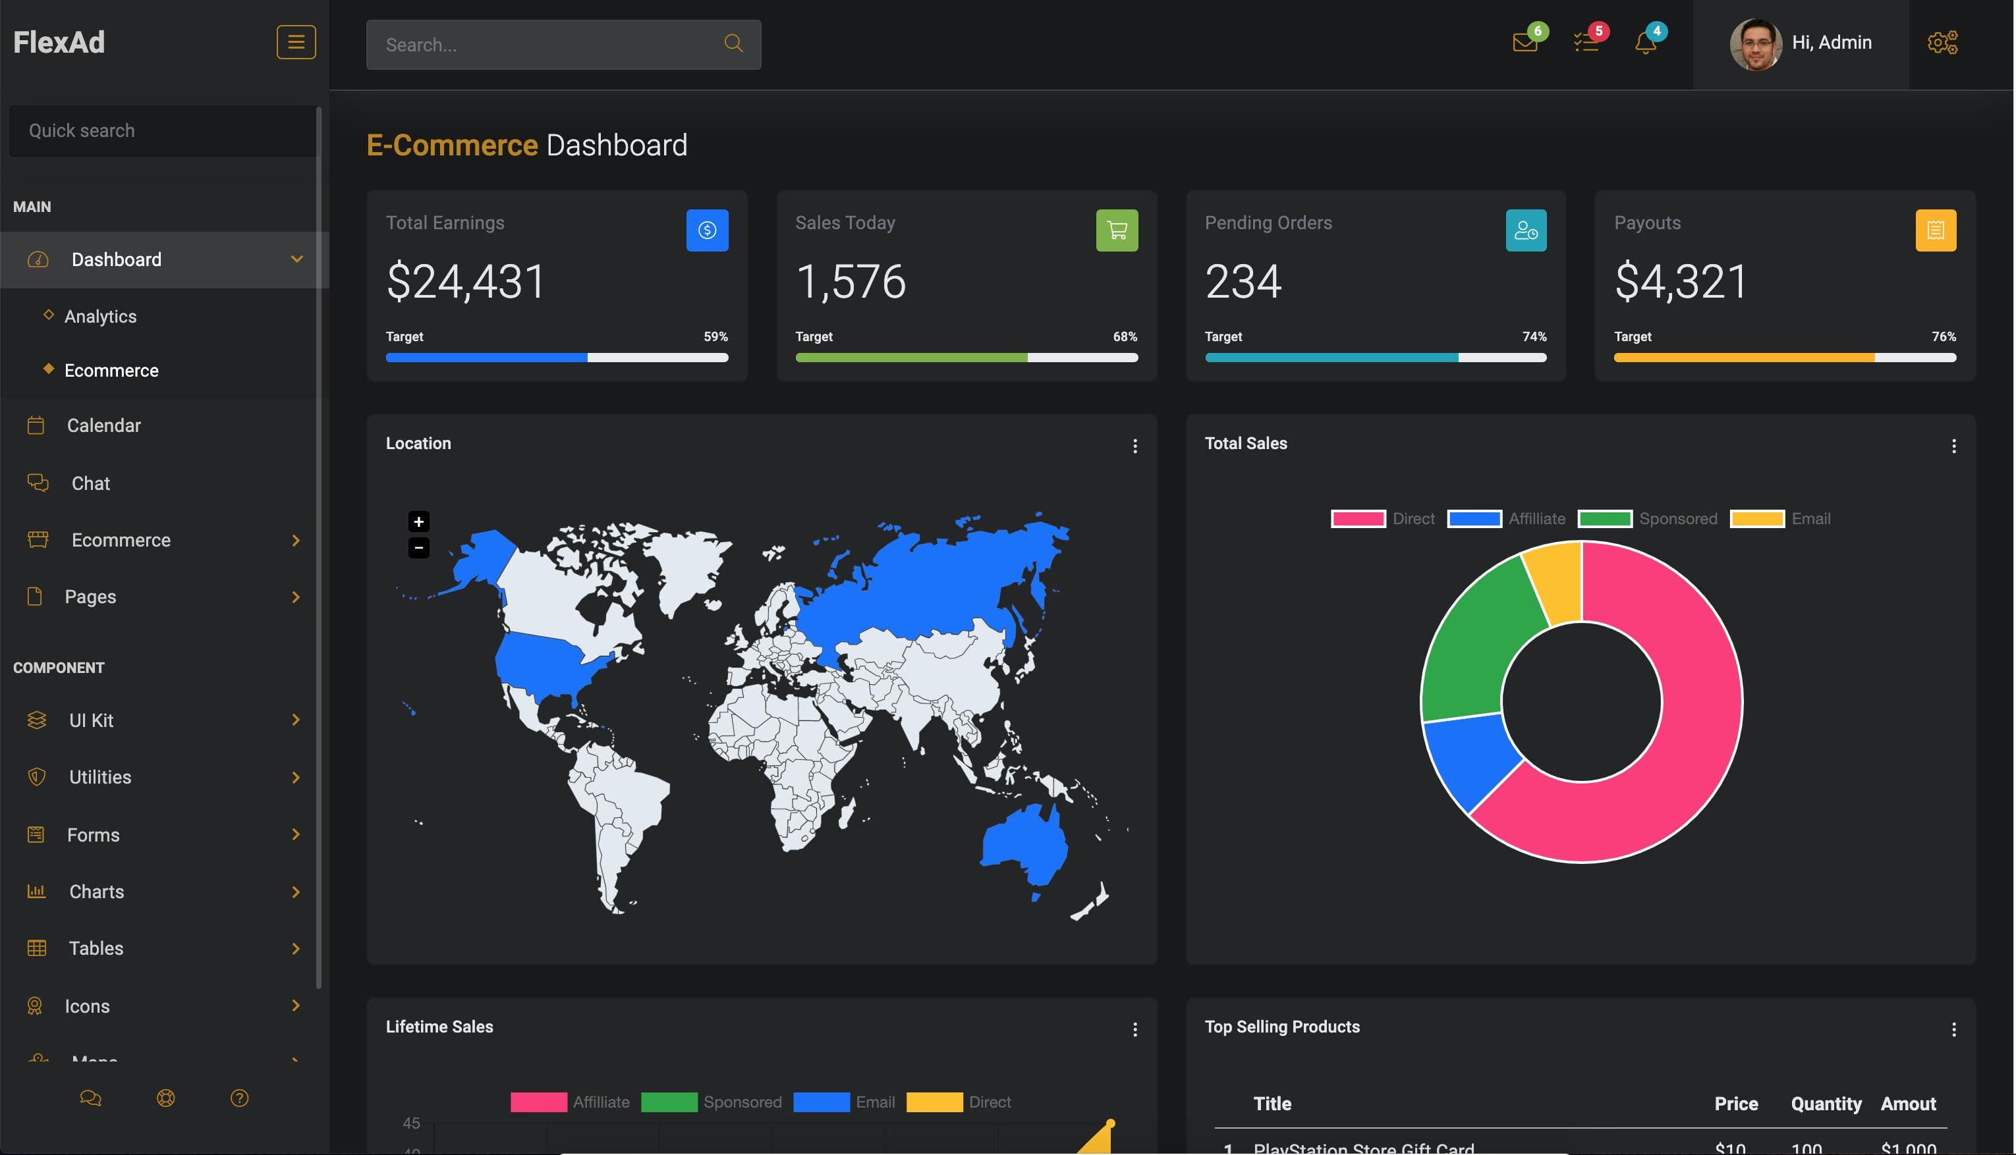Click the Direct legend color swatch
The height and width of the screenshot is (1155, 2016).
[x=1357, y=518]
